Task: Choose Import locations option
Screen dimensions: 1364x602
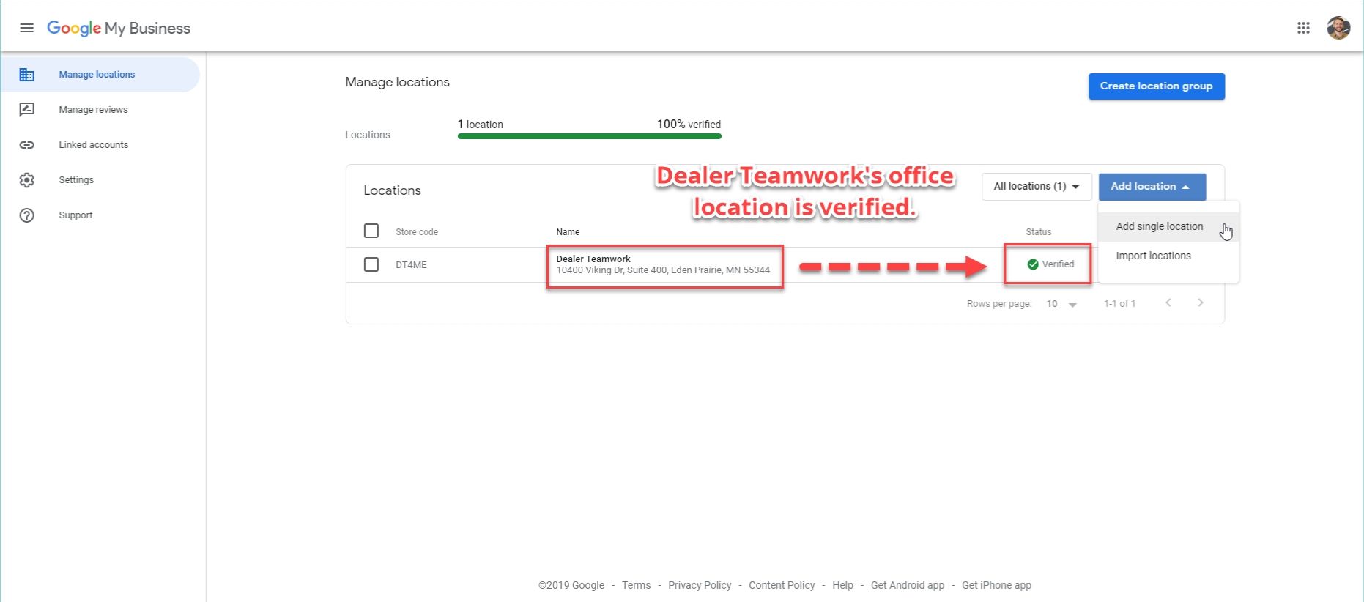Action: click(x=1153, y=256)
